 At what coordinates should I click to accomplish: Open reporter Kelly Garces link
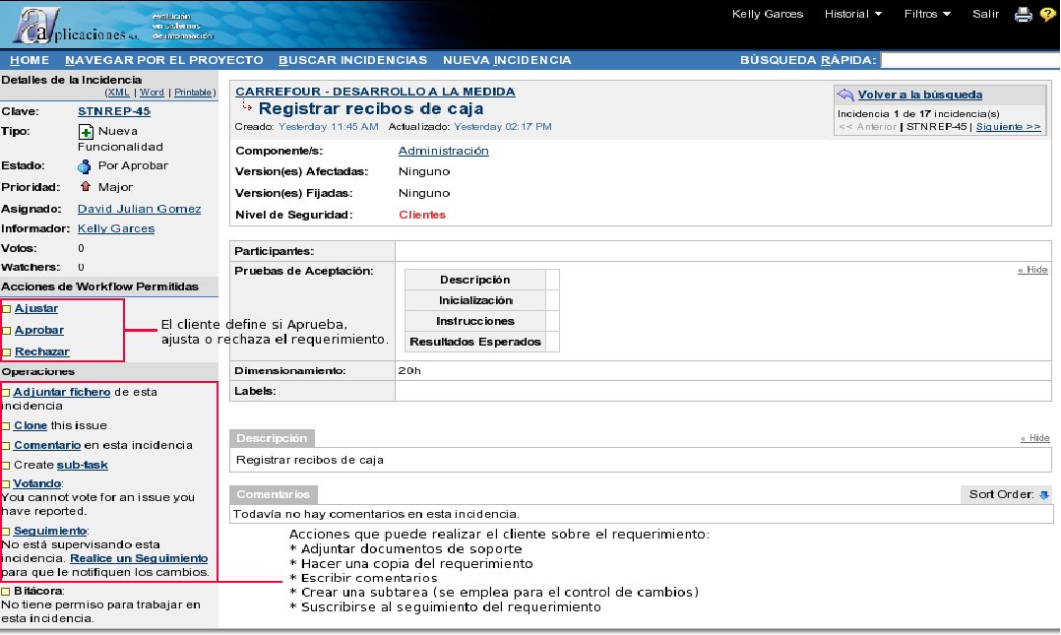tap(116, 228)
